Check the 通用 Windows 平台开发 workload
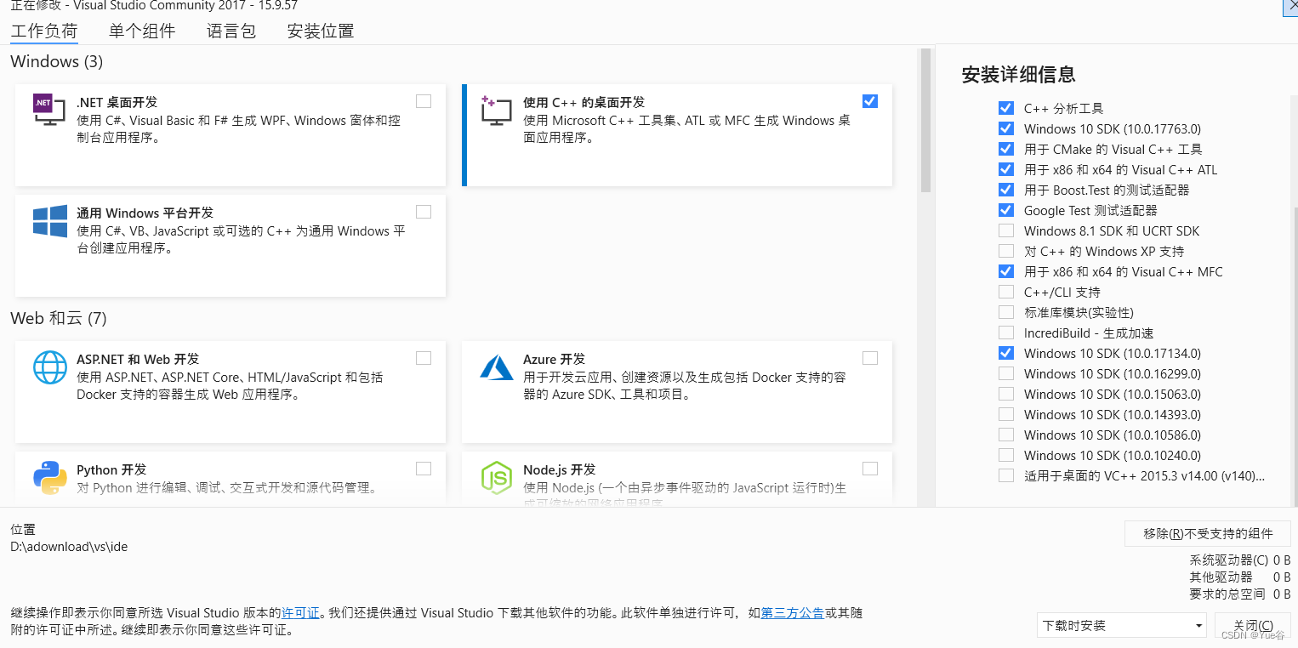The width and height of the screenshot is (1298, 648). pyautogui.click(x=424, y=212)
